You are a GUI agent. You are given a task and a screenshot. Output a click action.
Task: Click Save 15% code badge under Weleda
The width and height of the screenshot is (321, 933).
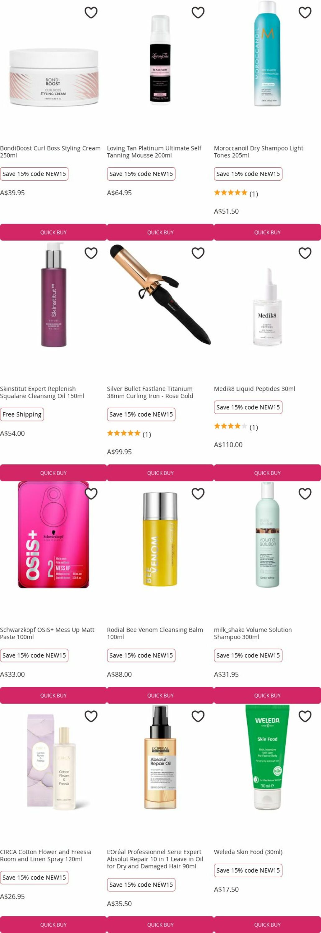[248, 870]
